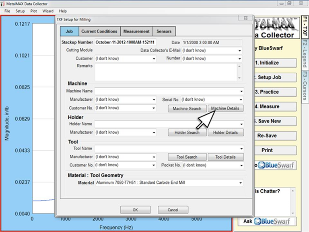Maximize the MetalMAX Data Collector window

(x=289, y=3)
